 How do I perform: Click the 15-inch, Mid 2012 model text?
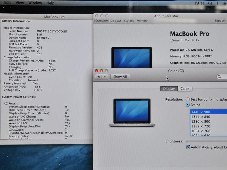(185, 40)
